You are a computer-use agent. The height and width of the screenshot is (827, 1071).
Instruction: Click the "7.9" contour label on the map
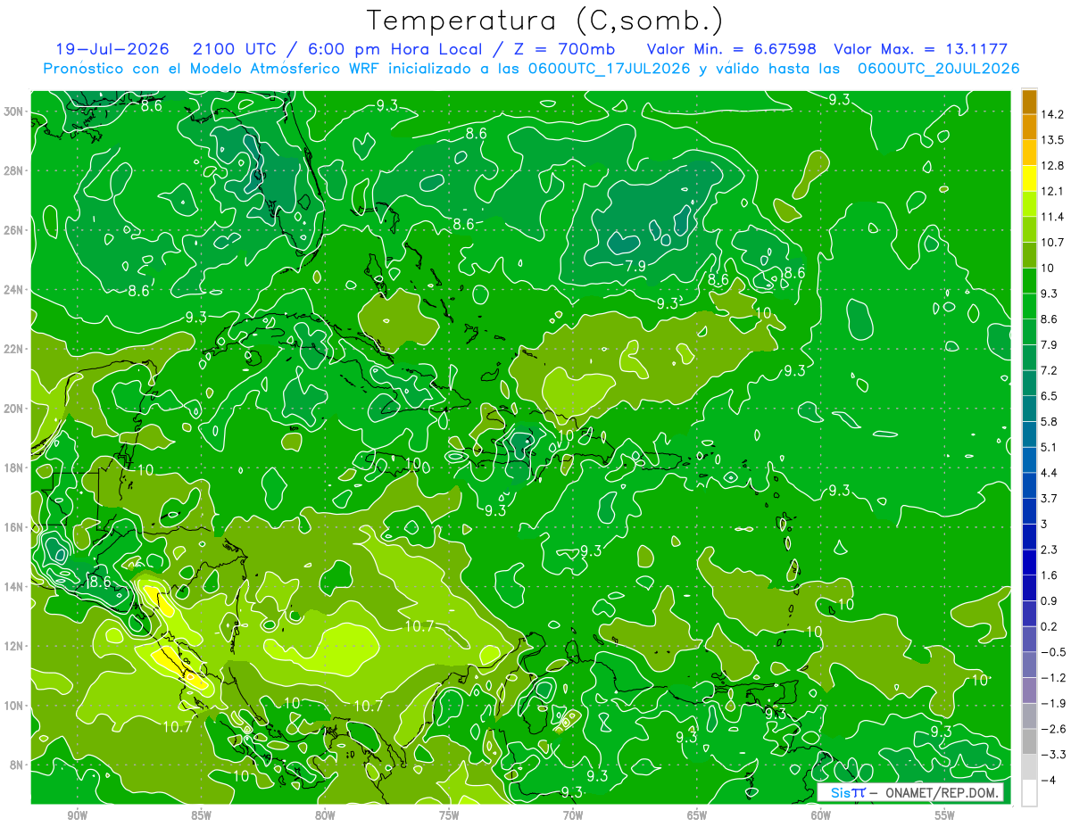[x=635, y=267]
